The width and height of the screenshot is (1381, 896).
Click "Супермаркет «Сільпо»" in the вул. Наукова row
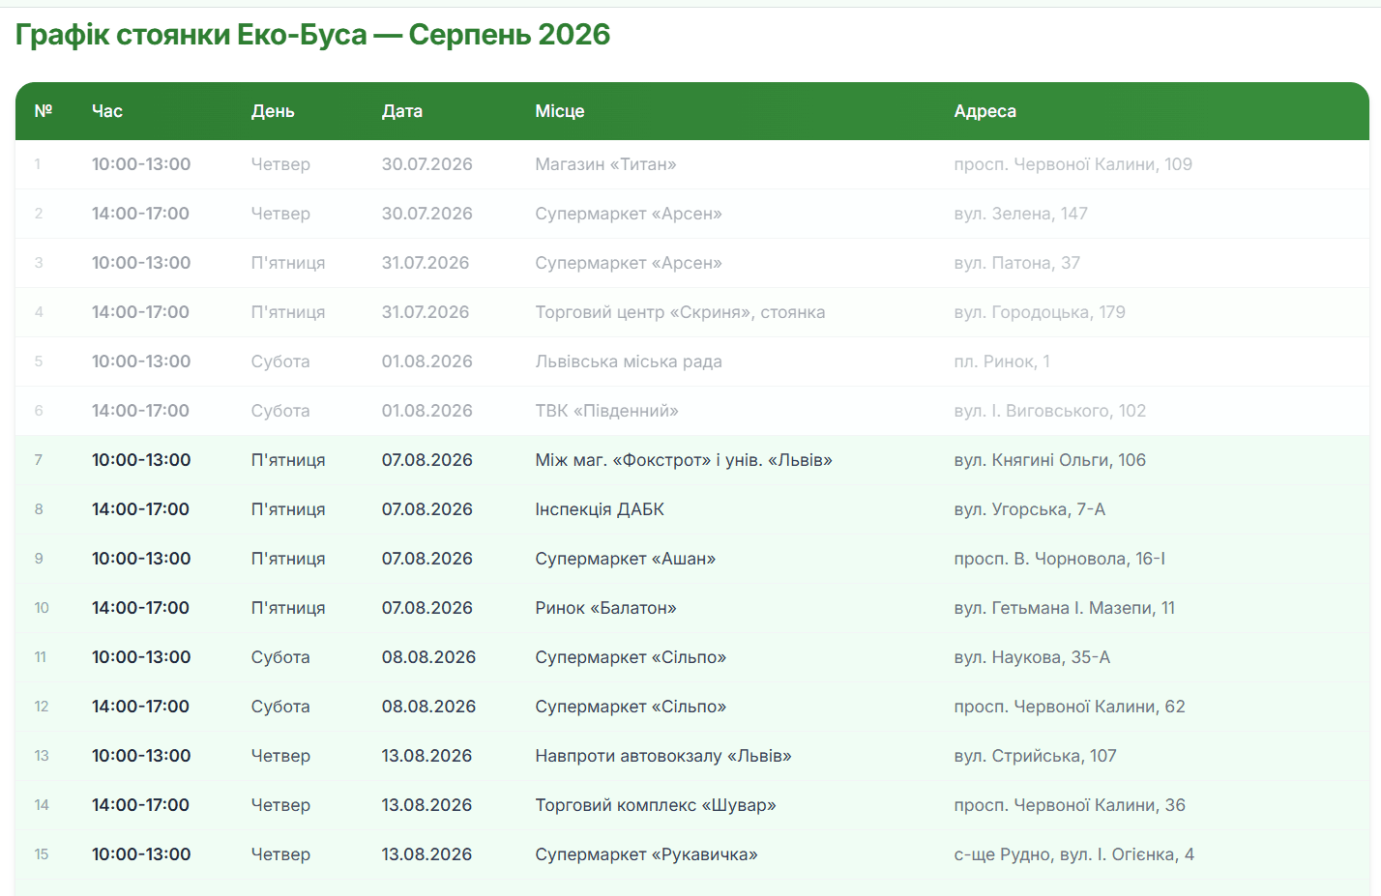tap(631, 657)
